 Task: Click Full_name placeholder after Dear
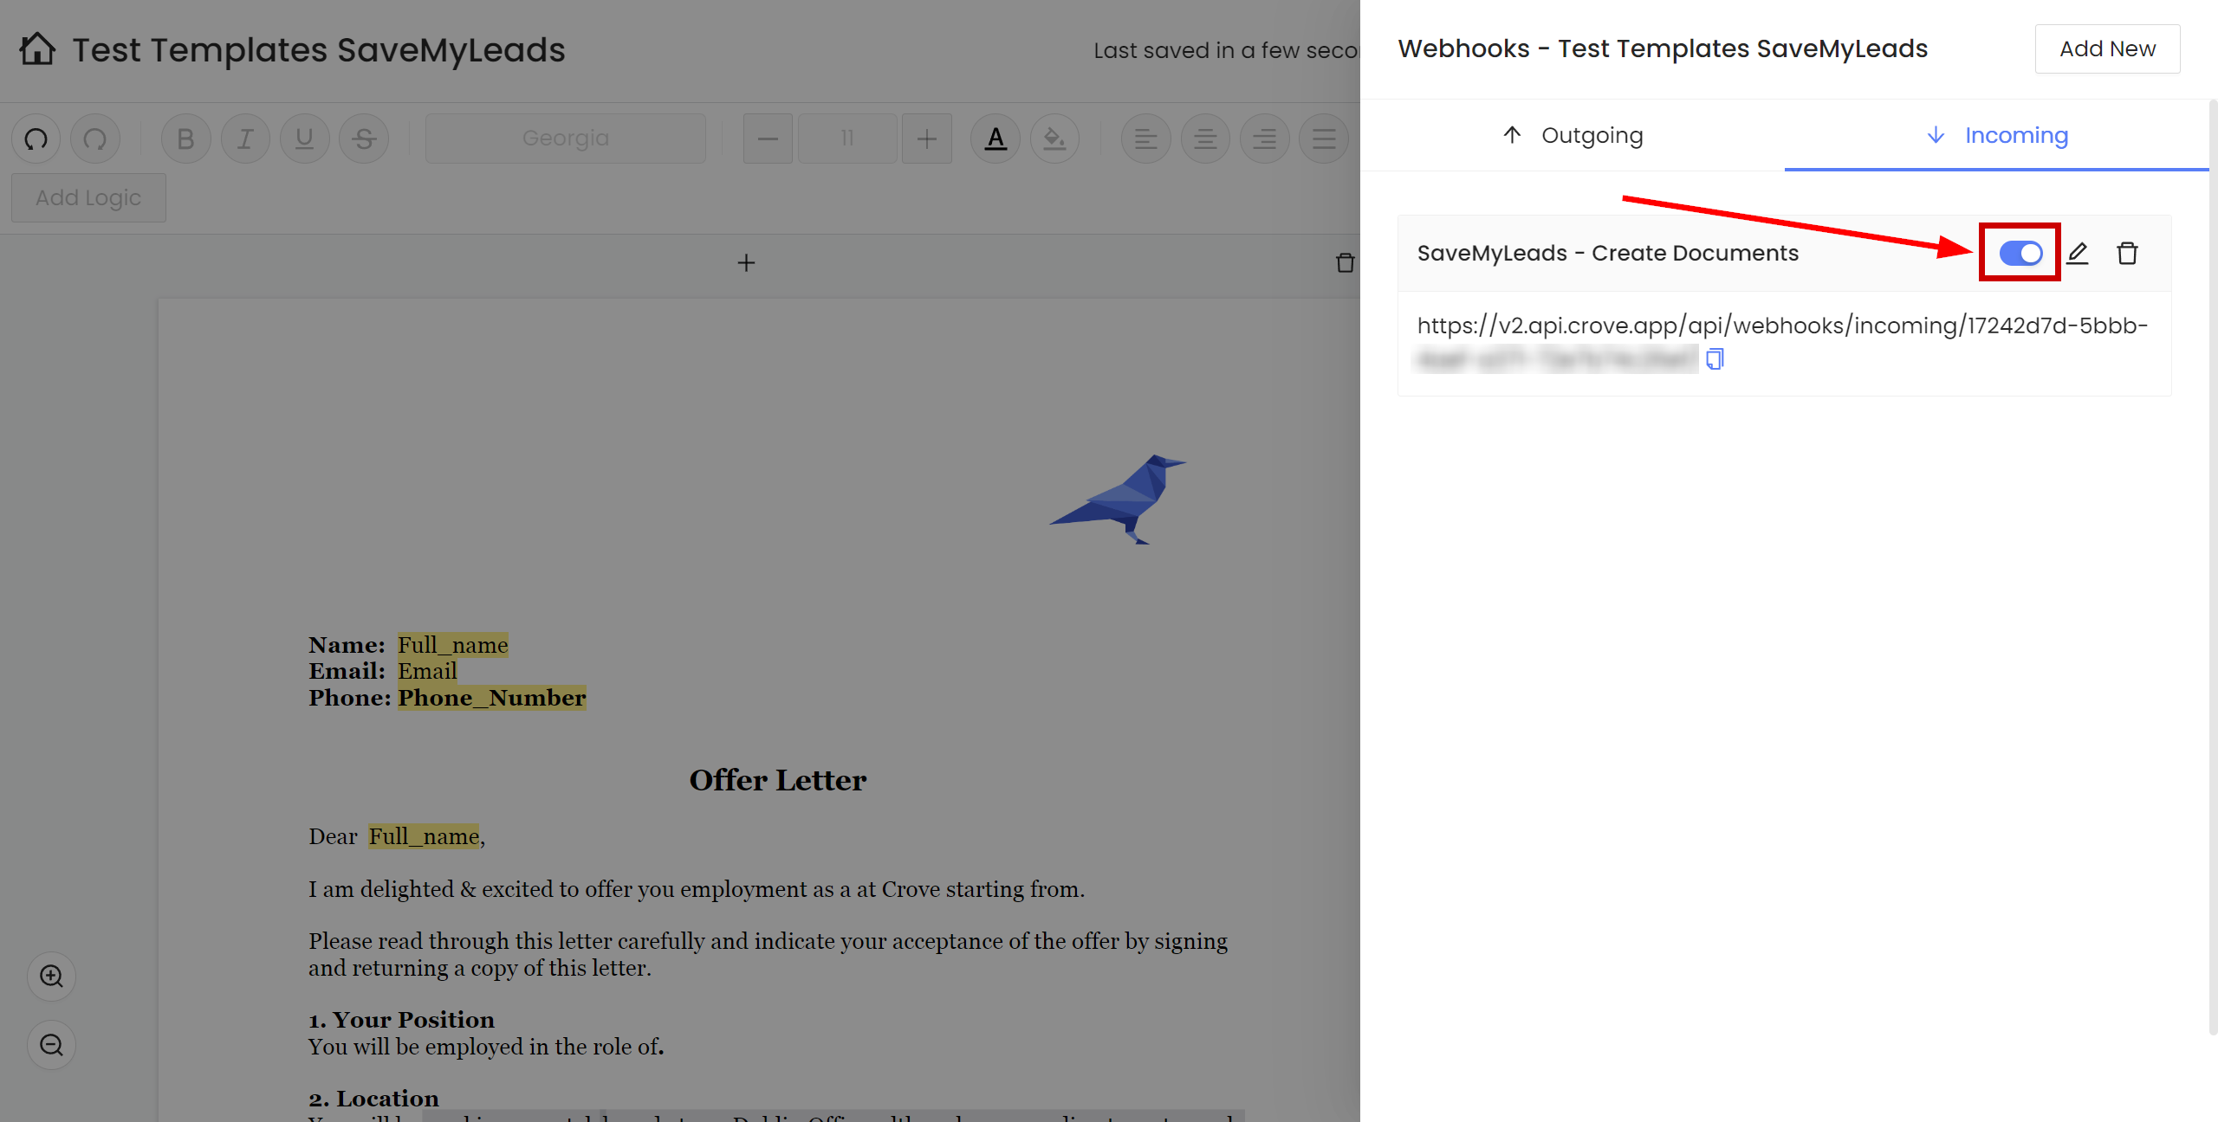424,836
